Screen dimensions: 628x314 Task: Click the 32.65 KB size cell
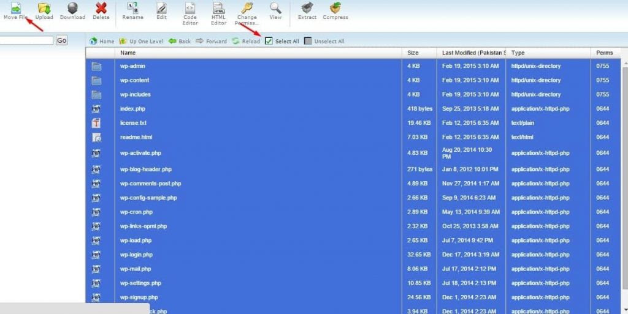419,255
